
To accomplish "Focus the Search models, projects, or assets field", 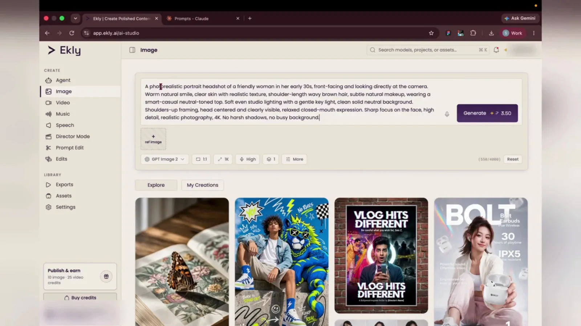I will coord(428,50).
